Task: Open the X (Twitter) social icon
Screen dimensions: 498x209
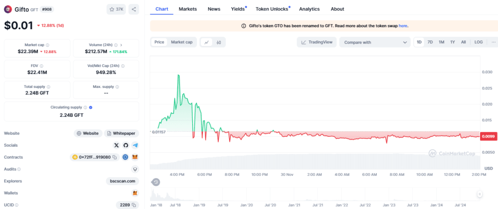Action: pos(116,145)
